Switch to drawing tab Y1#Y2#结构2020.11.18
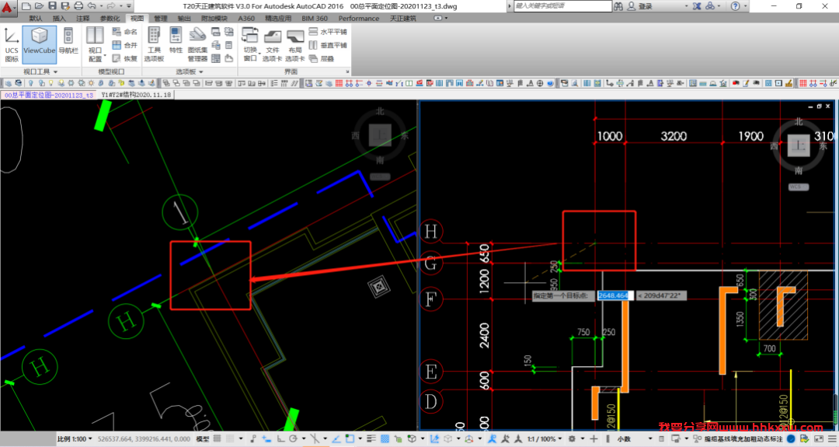 tap(136, 95)
